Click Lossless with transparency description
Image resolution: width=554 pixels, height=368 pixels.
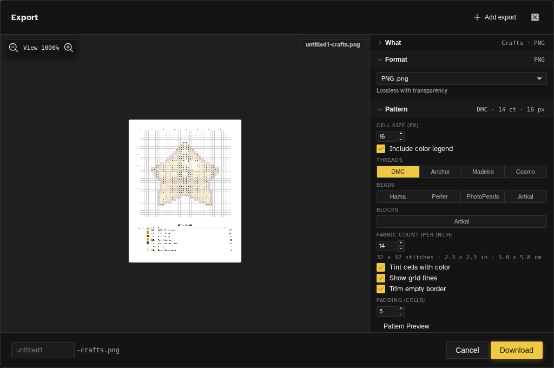(412, 90)
